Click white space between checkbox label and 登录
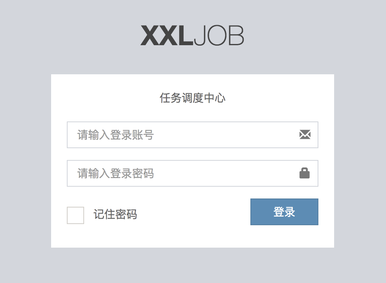This screenshot has width=386, height=283. [193, 215]
